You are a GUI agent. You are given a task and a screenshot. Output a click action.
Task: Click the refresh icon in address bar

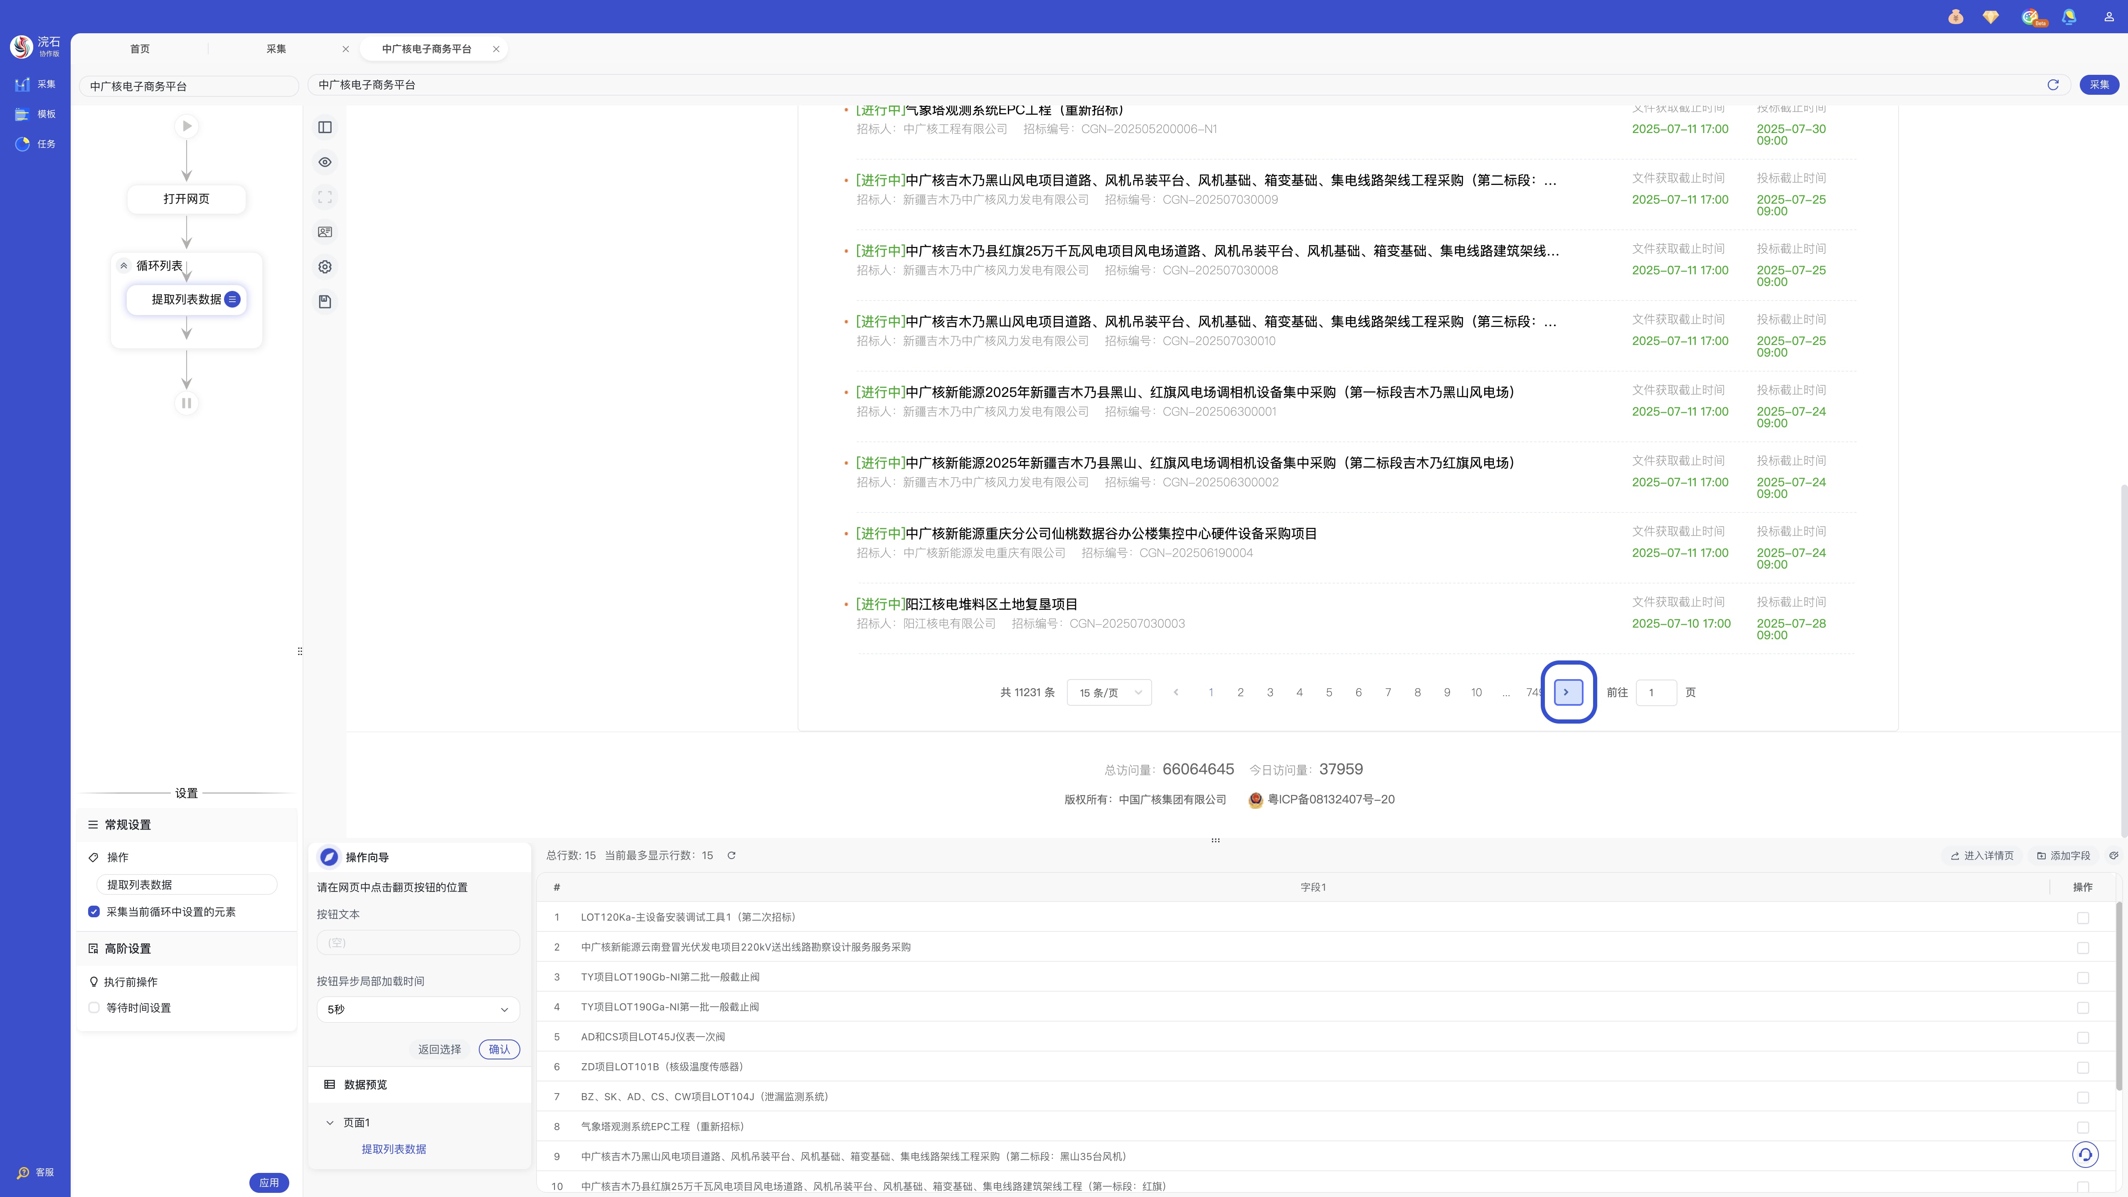point(2053,84)
